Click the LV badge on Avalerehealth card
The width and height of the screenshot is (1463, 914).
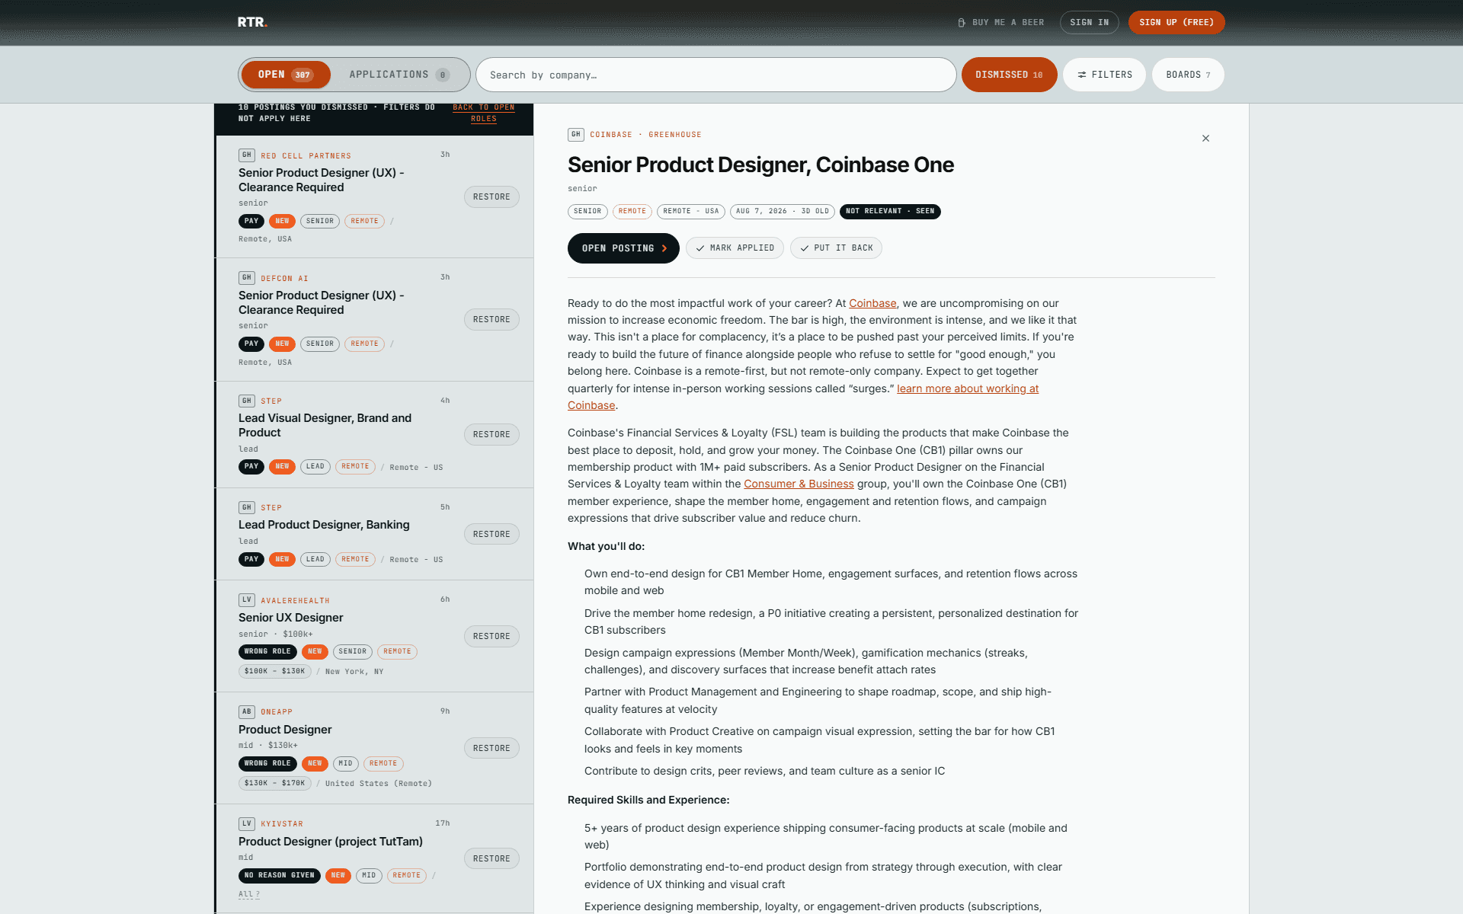point(247,600)
